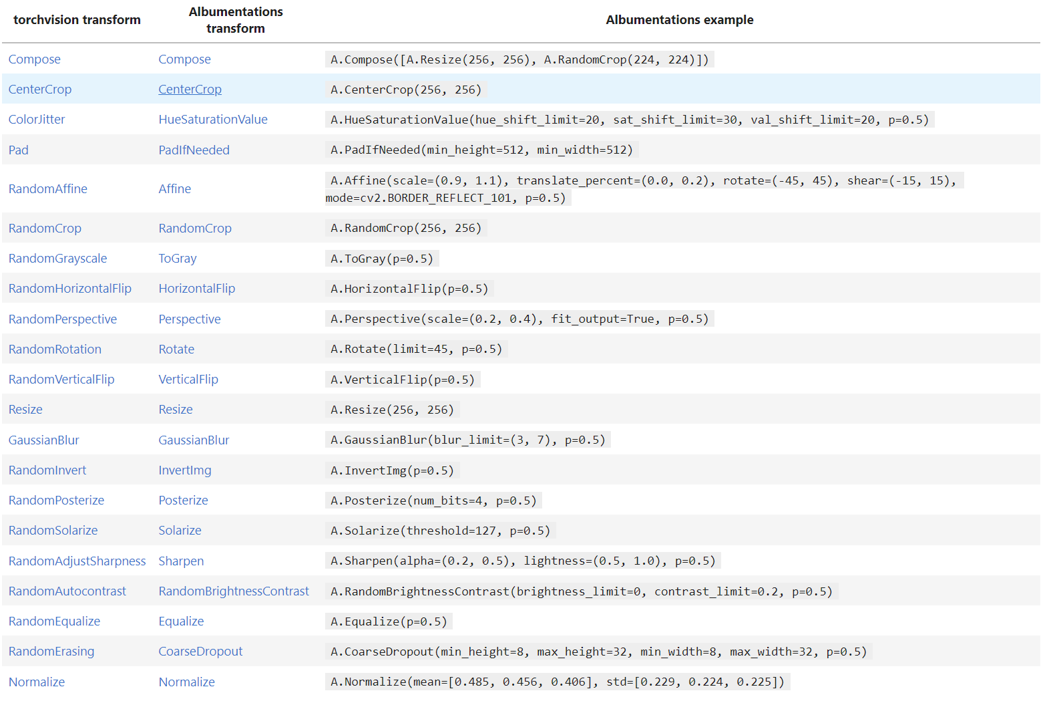Select the A.Posterize example code

coord(434,501)
